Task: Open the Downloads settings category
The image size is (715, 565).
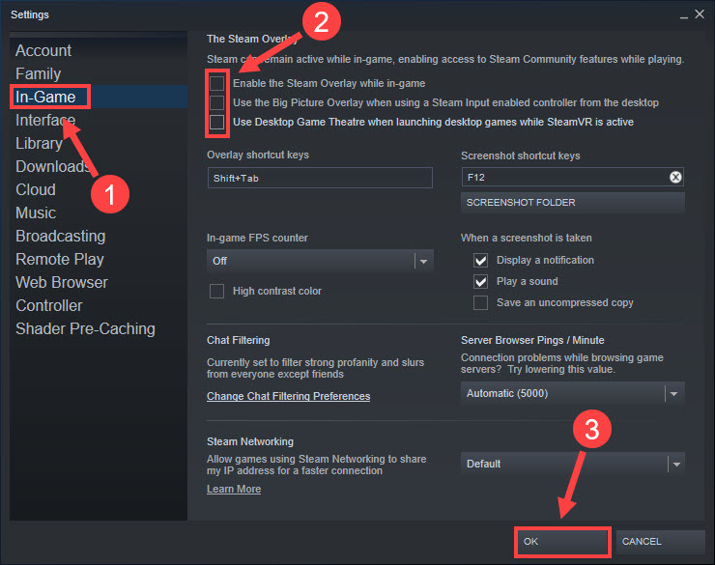Action: 53,167
